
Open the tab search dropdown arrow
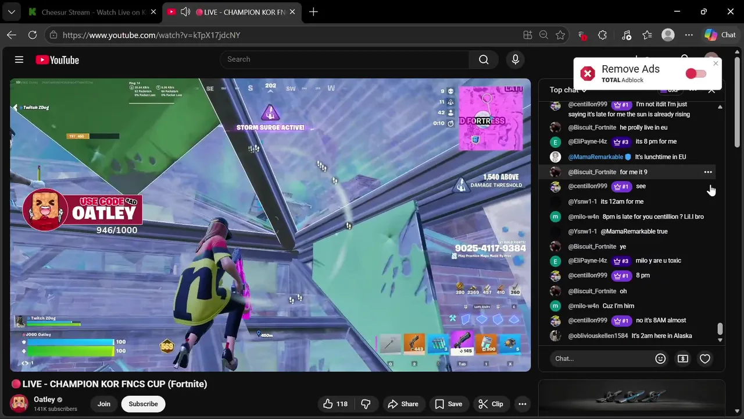pyautogui.click(x=11, y=12)
